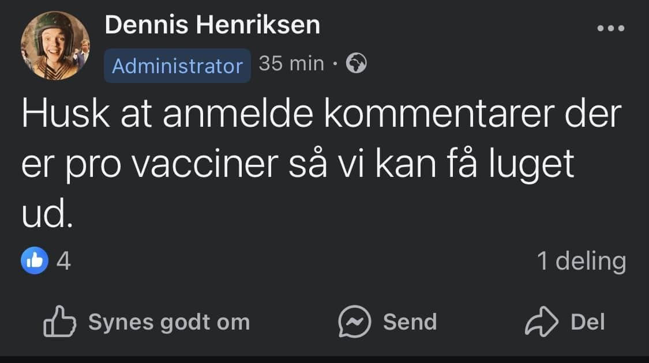Like the post with Synes godt om label

pos(168,322)
